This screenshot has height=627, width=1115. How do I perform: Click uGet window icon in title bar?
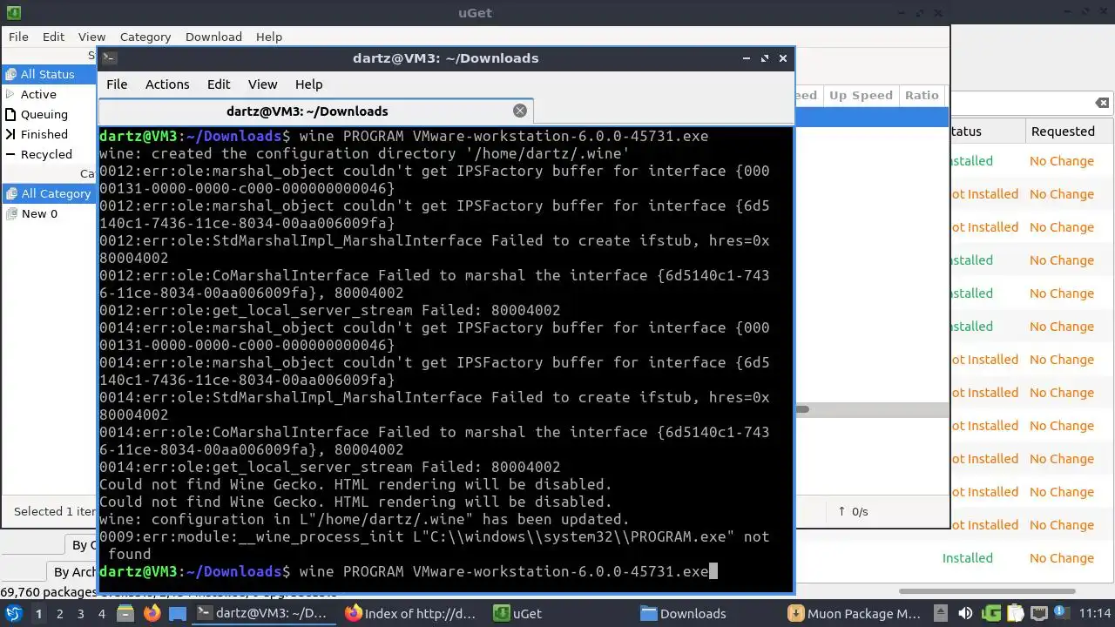click(x=13, y=12)
